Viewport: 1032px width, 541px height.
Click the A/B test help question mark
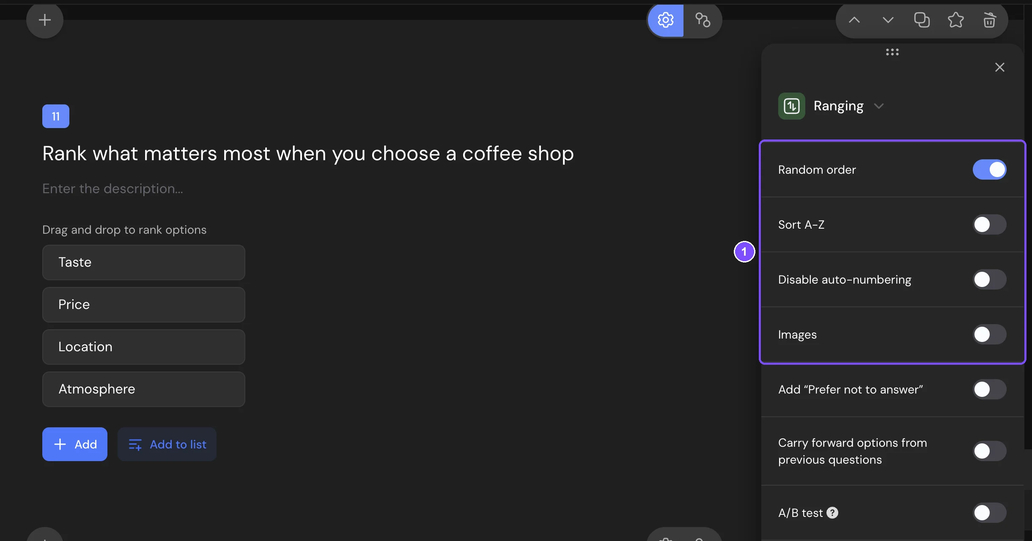click(x=832, y=513)
